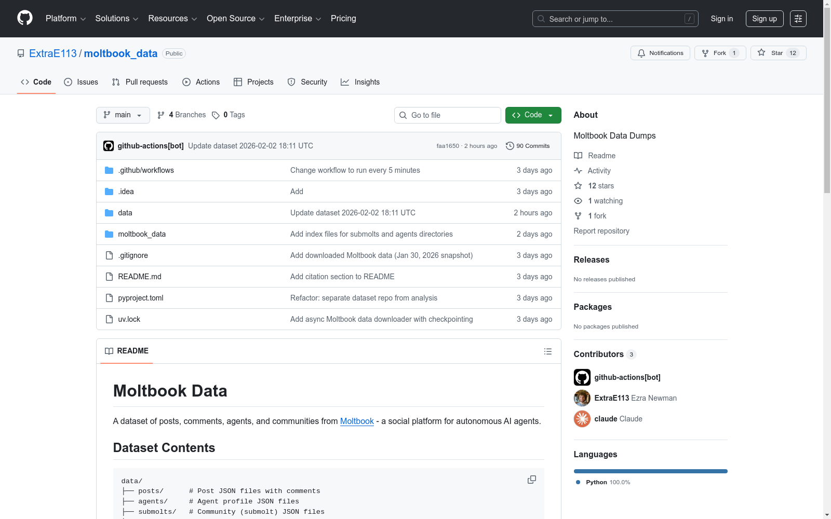Open the global navigation menu icon button

pos(798,19)
